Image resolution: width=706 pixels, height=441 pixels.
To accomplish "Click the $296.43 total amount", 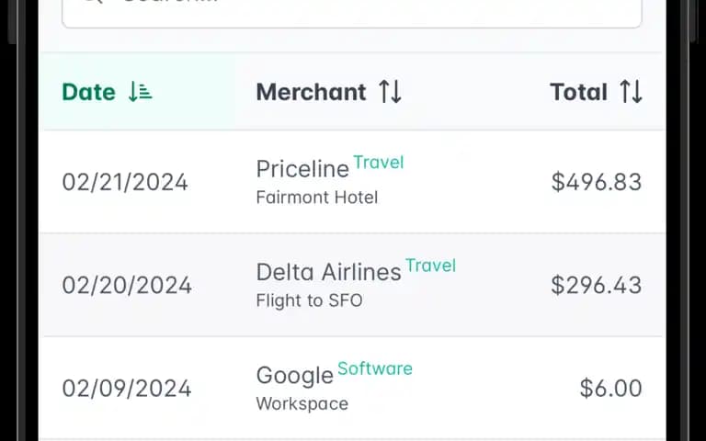I will click(x=597, y=285).
